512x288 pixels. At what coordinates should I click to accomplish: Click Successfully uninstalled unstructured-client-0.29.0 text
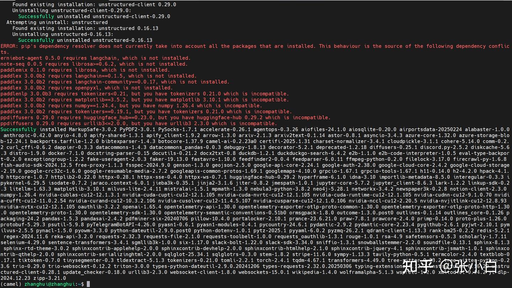(94, 16)
